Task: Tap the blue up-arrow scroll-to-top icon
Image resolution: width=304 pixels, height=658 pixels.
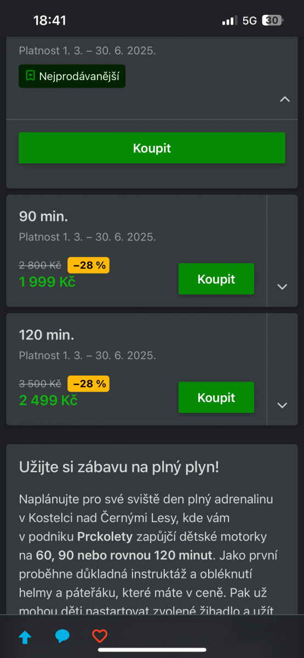Action: coord(25,637)
